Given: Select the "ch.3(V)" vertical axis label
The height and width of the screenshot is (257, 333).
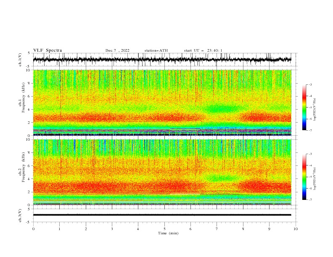Looking at the screenshot, I should pyautogui.click(x=20, y=215).
